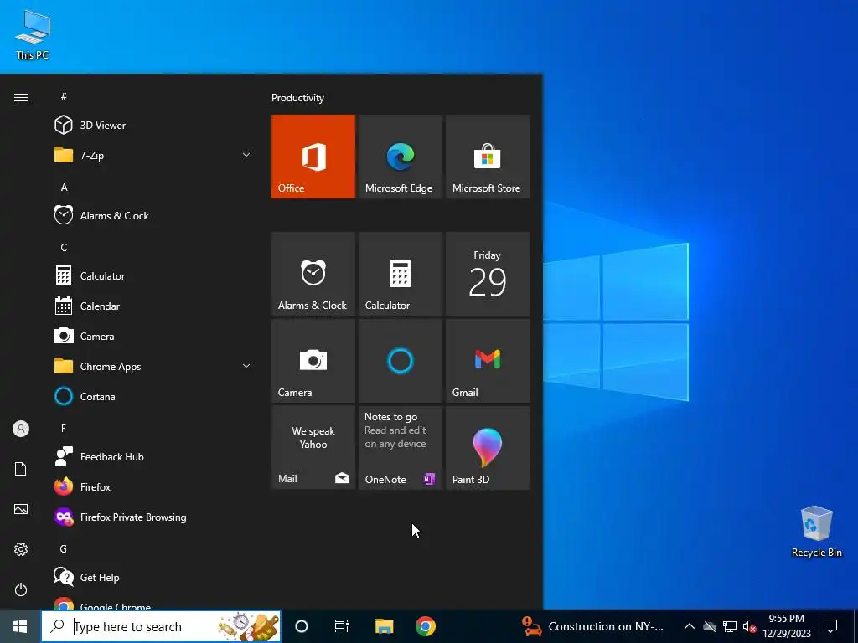Image resolution: width=858 pixels, height=643 pixels.
Task: Click the G letter header in app list
Action: click(64, 549)
